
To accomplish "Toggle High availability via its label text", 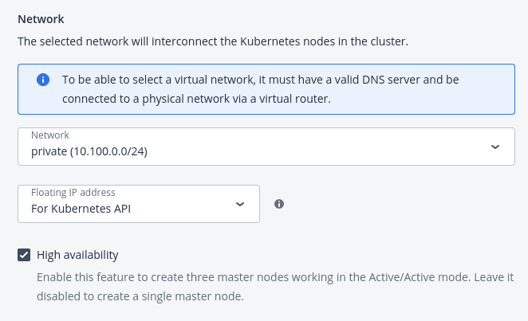I will tap(77, 255).
